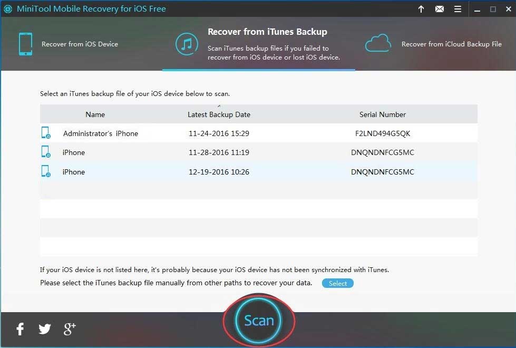The width and height of the screenshot is (516, 348).
Task: Select the iPhone name in 11-28-2016 row
Action: tap(74, 152)
